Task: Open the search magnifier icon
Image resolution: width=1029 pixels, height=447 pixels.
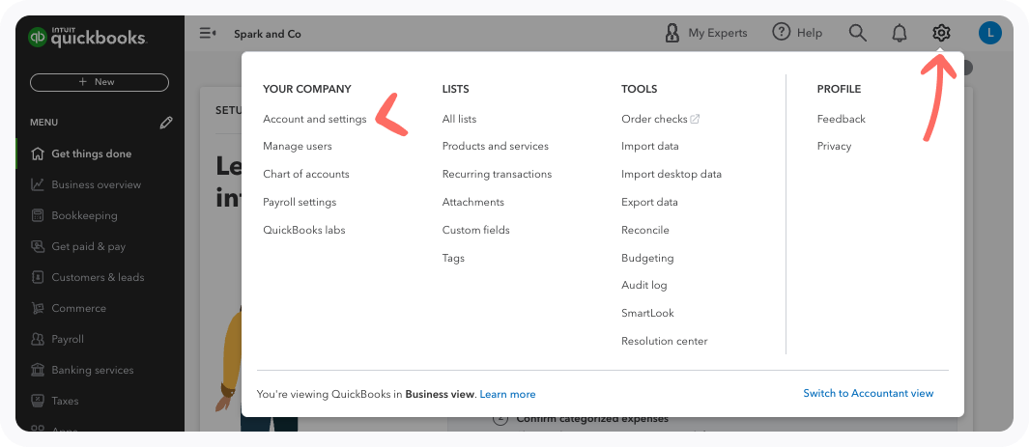Action: tap(858, 33)
